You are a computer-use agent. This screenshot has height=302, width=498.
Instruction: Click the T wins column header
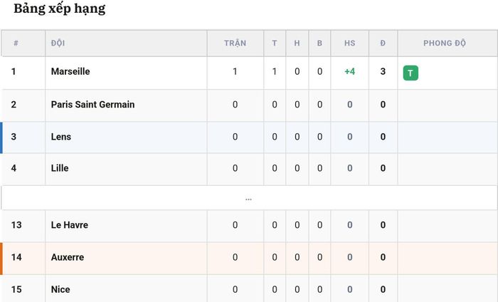(x=275, y=43)
